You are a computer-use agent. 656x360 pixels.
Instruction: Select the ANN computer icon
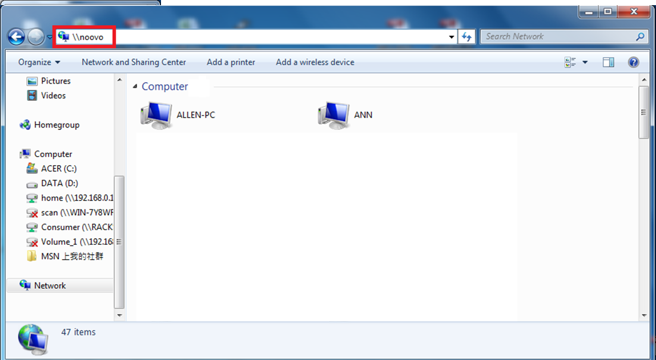(334, 115)
